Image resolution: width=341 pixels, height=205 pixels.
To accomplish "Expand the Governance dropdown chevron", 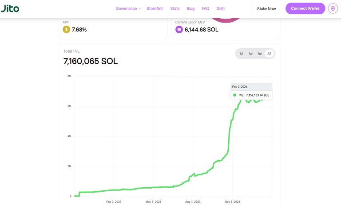I will [139, 8].
